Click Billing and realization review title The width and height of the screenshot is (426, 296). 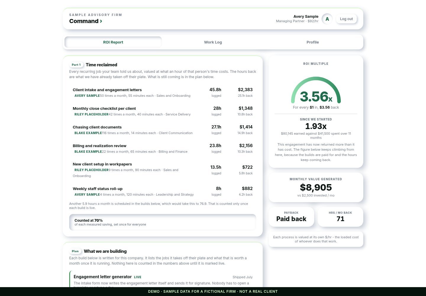point(99,146)
